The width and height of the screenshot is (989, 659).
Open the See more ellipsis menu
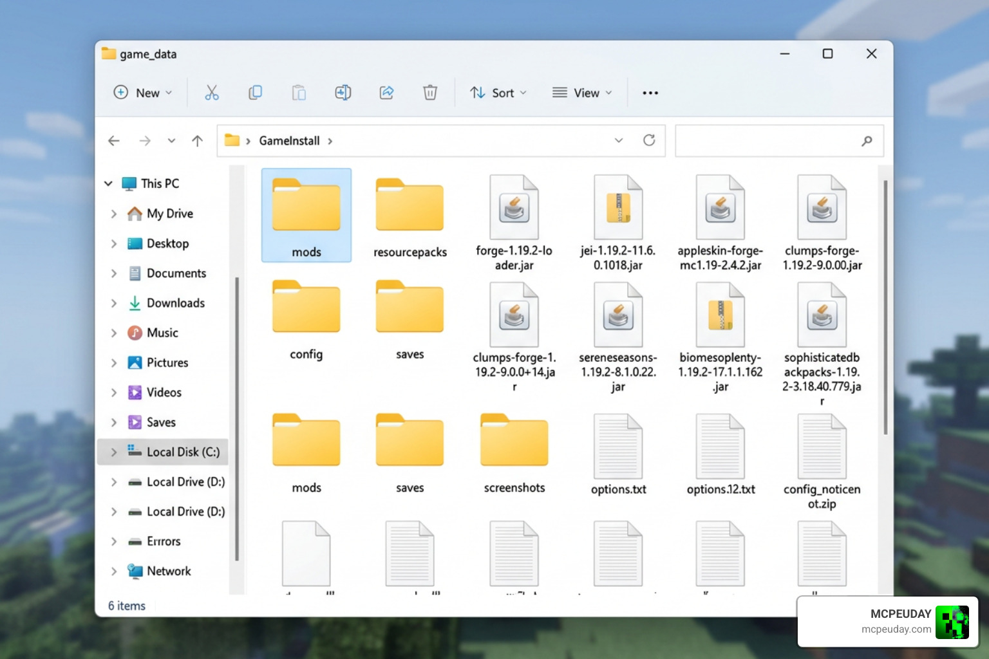[650, 93]
